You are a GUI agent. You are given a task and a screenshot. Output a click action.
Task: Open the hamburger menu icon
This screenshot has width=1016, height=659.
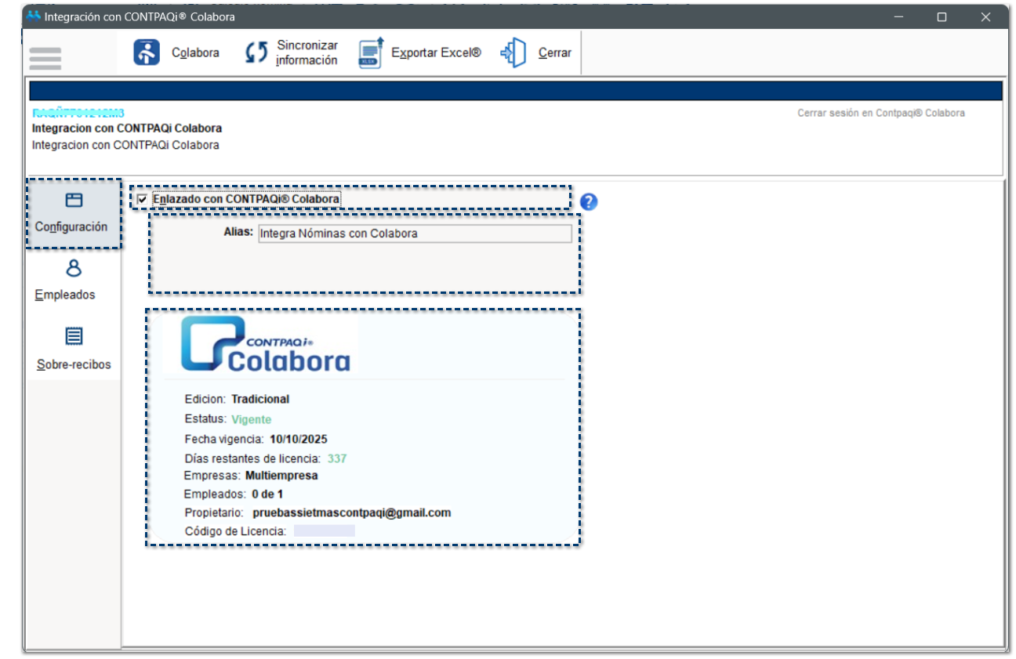point(45,57)
